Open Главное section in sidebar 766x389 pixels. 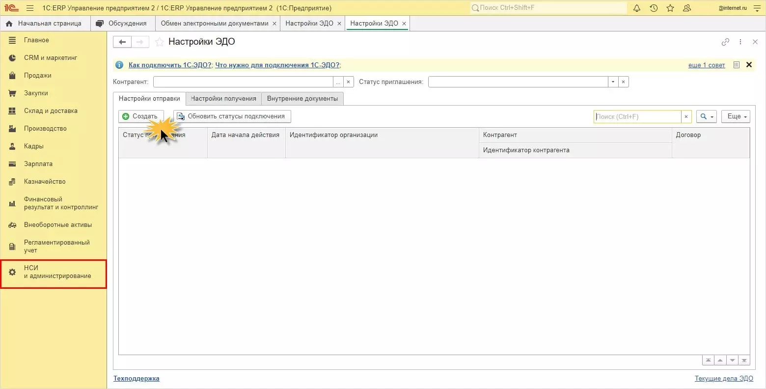pyautogui.click(x=54, y=40)
